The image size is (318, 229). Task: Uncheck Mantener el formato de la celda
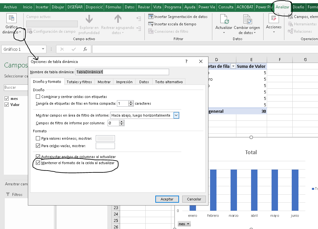[x=38, y=163]
